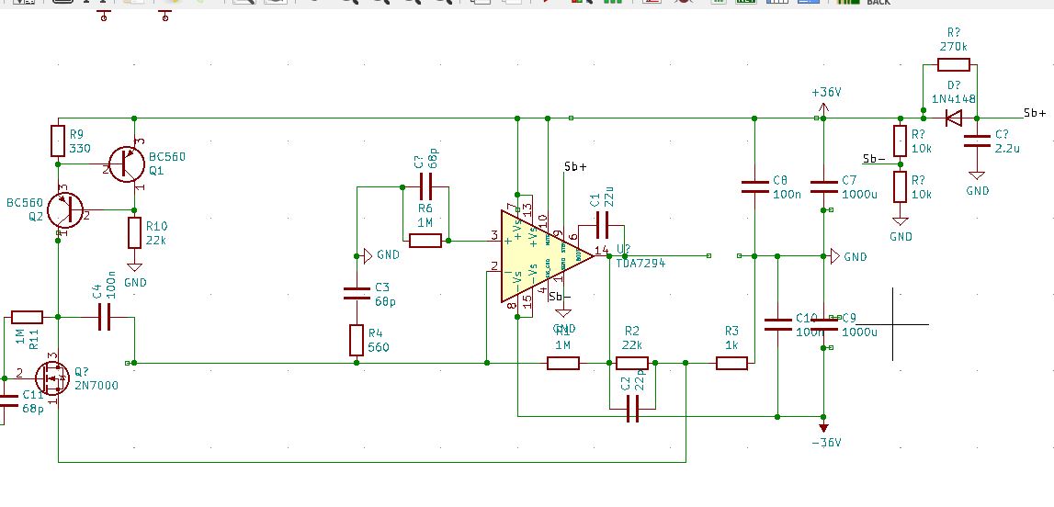Select the C4 100n capacitor

point(104,317)
